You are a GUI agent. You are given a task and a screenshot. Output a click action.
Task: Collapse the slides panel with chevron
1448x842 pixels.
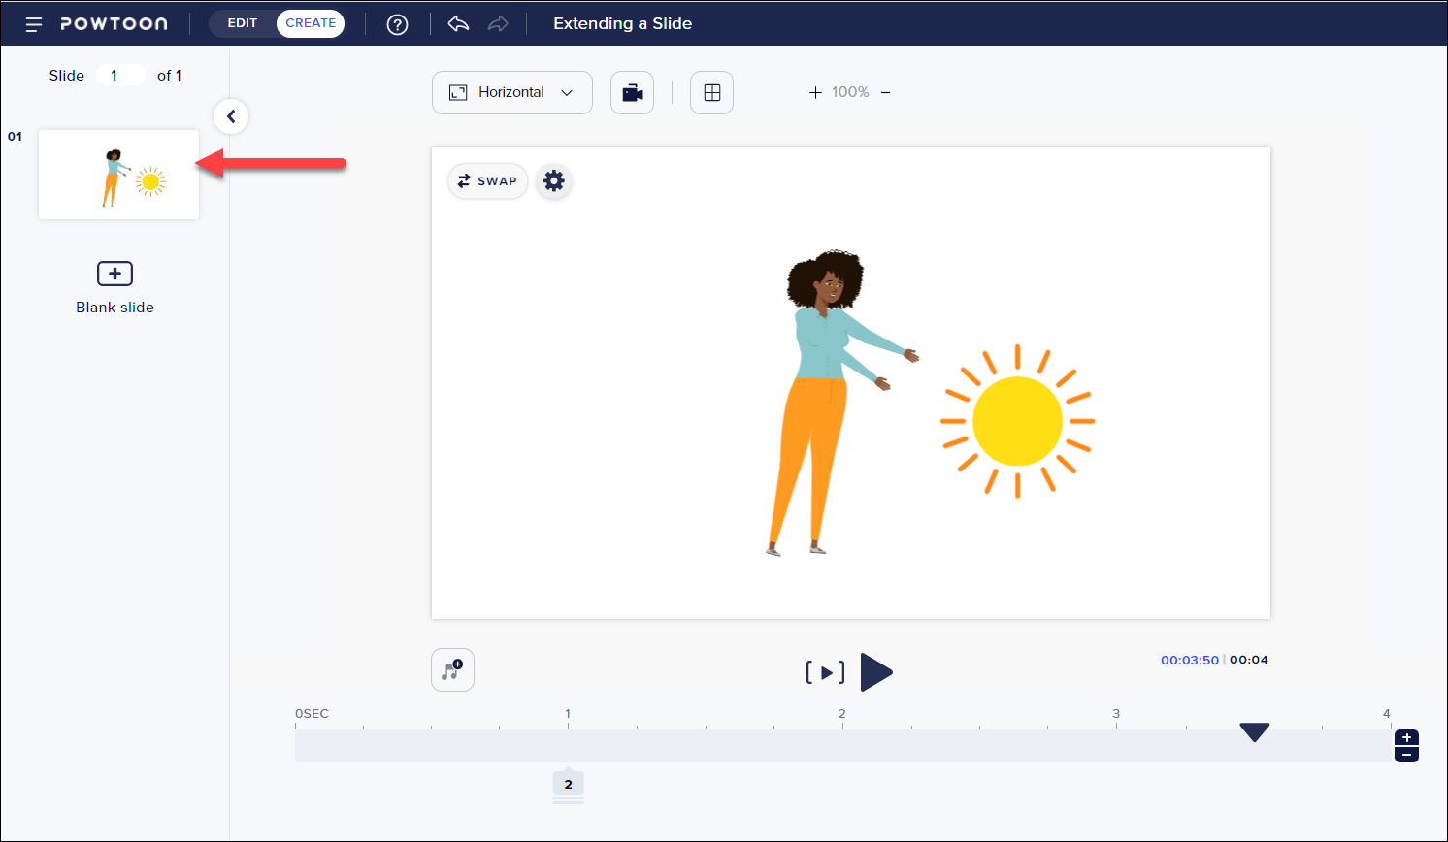[231, 116]
